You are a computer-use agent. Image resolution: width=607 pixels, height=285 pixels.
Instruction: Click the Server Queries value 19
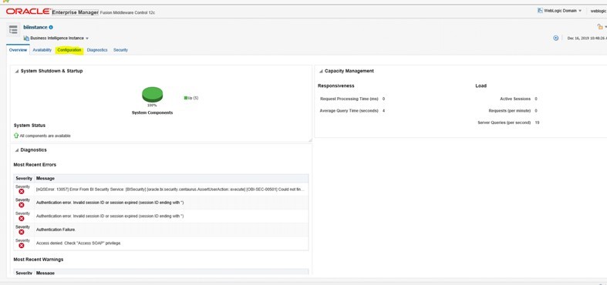pyautogui.click(x=537, y=123)
